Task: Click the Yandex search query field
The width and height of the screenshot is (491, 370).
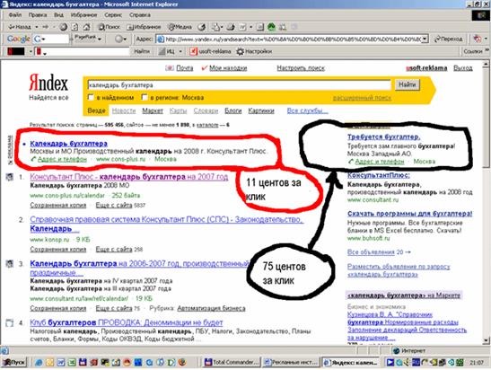Action: click(x=240, y=85)
